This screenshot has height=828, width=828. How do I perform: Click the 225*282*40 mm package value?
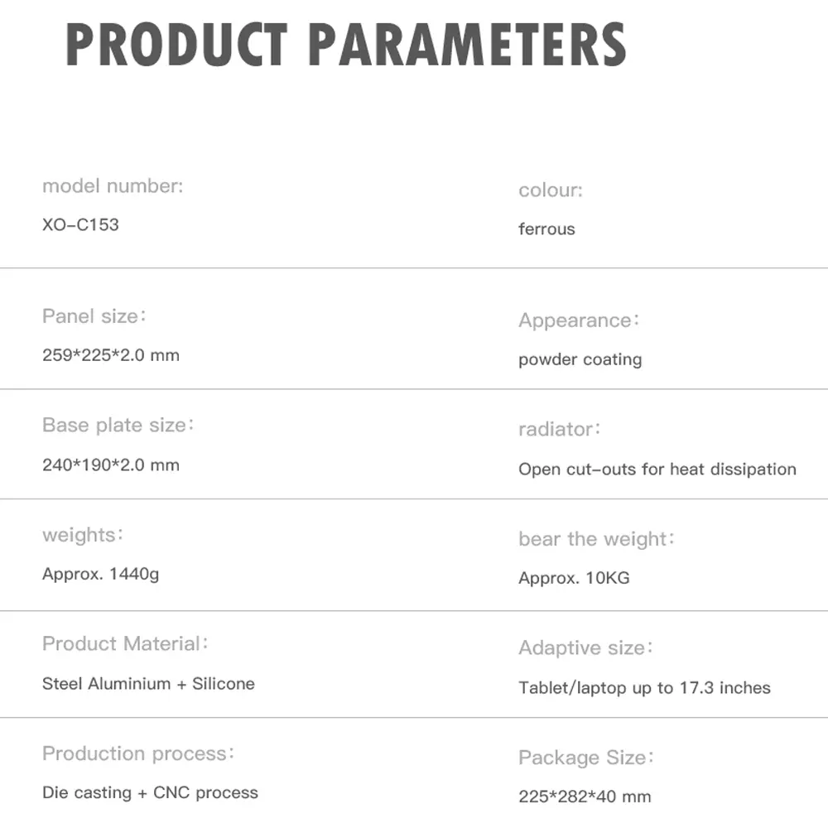tap(585, 797)
